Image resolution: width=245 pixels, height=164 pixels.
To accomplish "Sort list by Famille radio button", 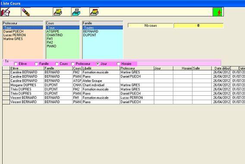I will 36,64.
